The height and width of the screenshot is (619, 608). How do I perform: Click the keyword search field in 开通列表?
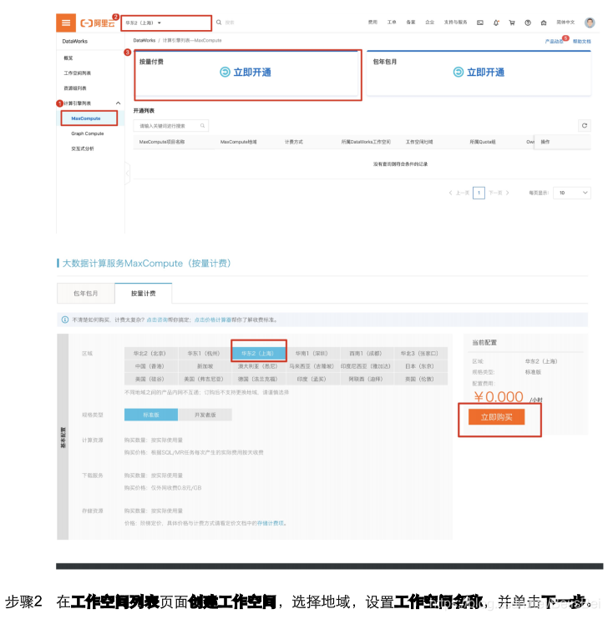click(x=170, y=125)
